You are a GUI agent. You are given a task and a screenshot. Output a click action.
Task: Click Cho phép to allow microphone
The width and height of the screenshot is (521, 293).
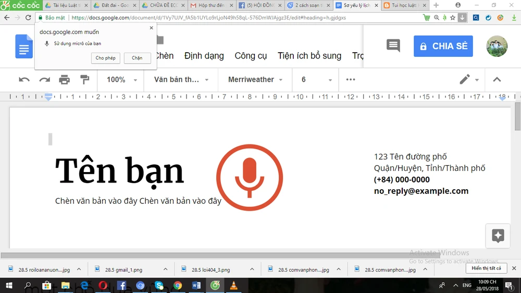click(x=106, y=58)
